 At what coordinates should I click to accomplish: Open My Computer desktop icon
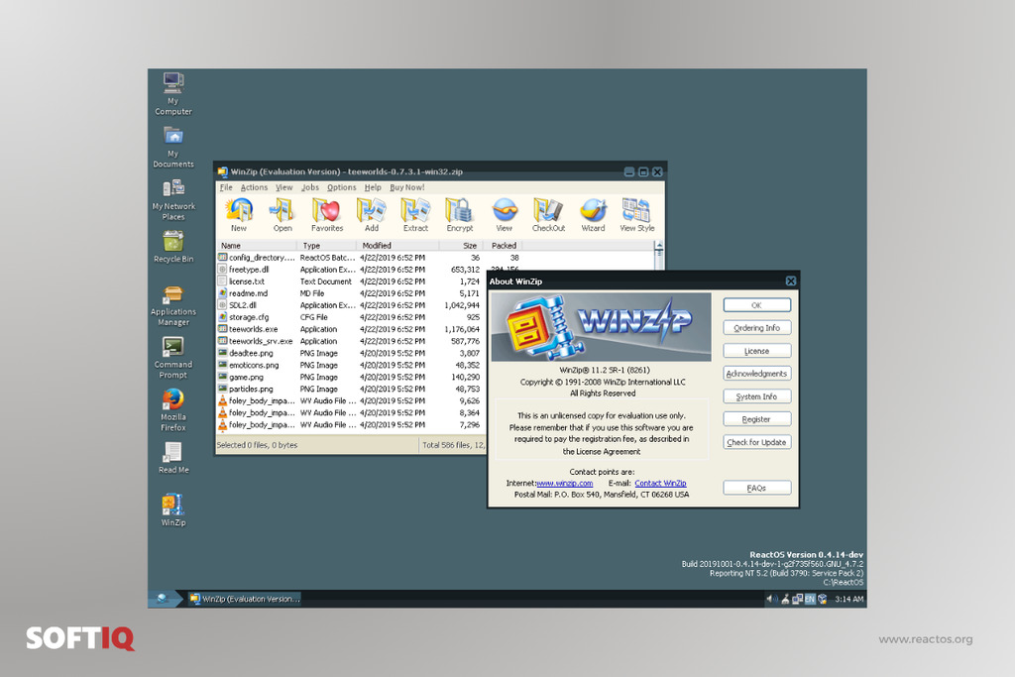click(x=172, y=94)
